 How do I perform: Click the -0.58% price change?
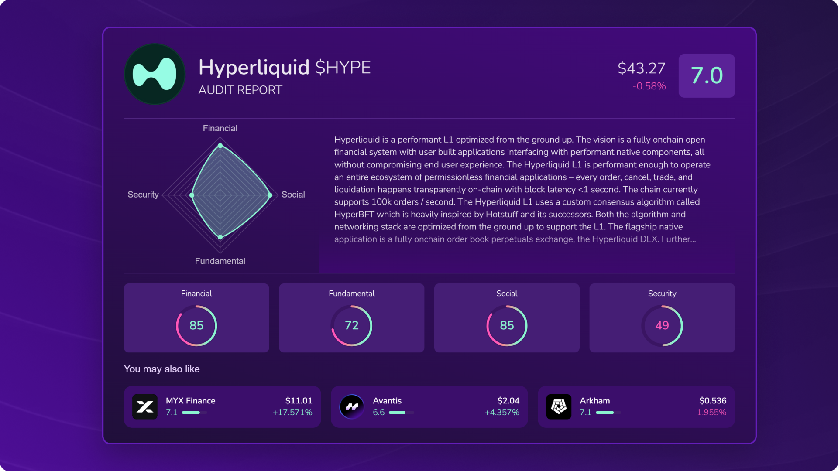pos(649,86)
